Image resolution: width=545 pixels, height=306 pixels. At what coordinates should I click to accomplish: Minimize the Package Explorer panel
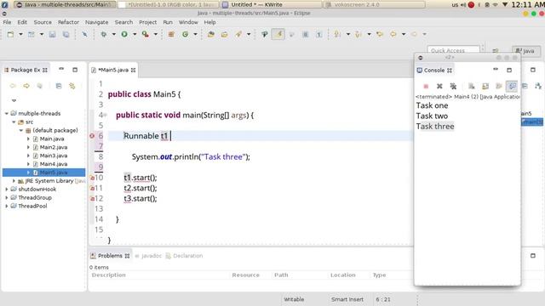pos(61,69)
